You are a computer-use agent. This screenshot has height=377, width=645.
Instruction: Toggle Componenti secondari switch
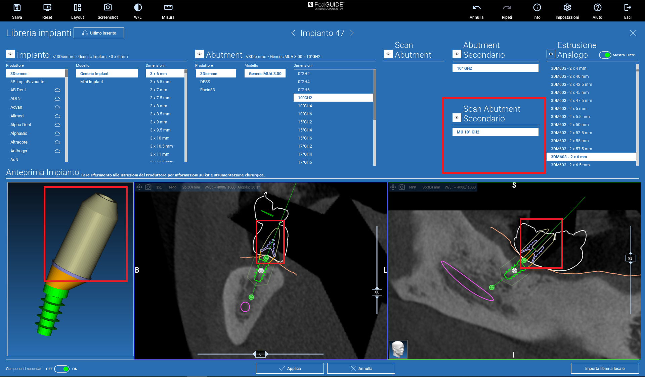[x=62, y=369]
